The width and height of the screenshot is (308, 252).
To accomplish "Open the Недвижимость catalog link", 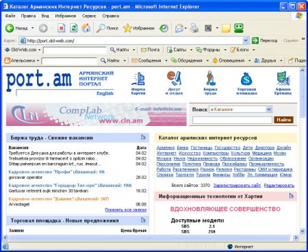I will click(203, 158).
